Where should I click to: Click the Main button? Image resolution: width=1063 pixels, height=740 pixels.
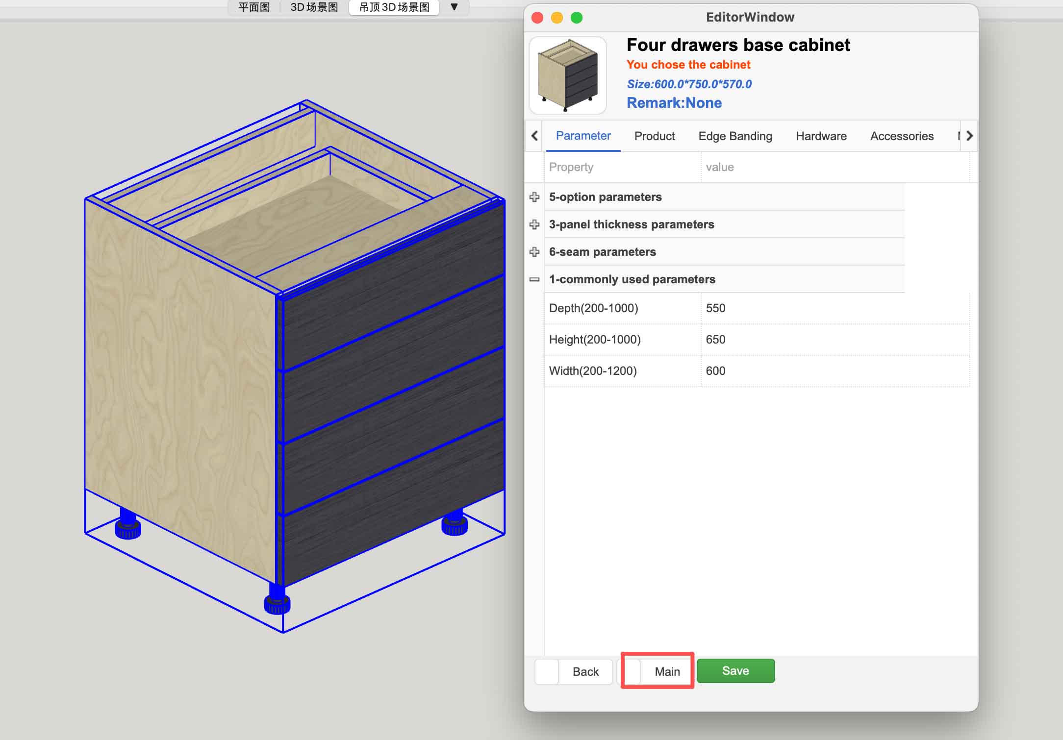pyautogui.click(x=666, y=671)
